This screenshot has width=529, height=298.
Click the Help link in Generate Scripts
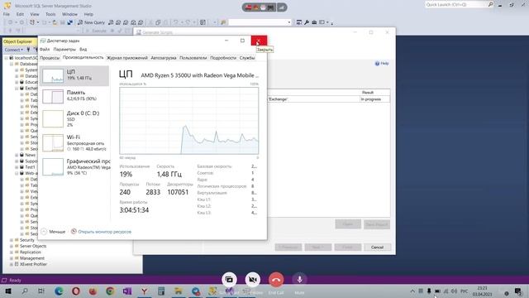point(382,63)
